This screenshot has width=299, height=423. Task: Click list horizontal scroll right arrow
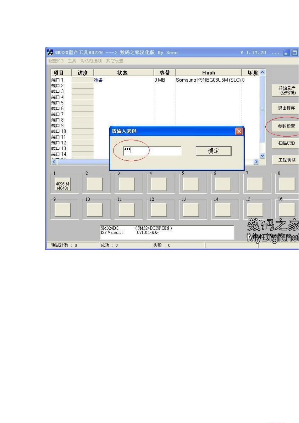pos(256,162)
